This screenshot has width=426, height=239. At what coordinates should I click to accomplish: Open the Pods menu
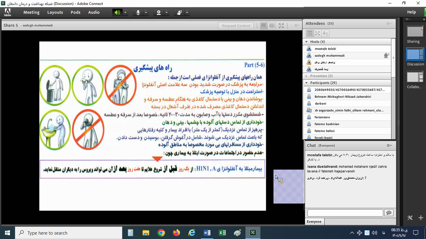(76, 12)
